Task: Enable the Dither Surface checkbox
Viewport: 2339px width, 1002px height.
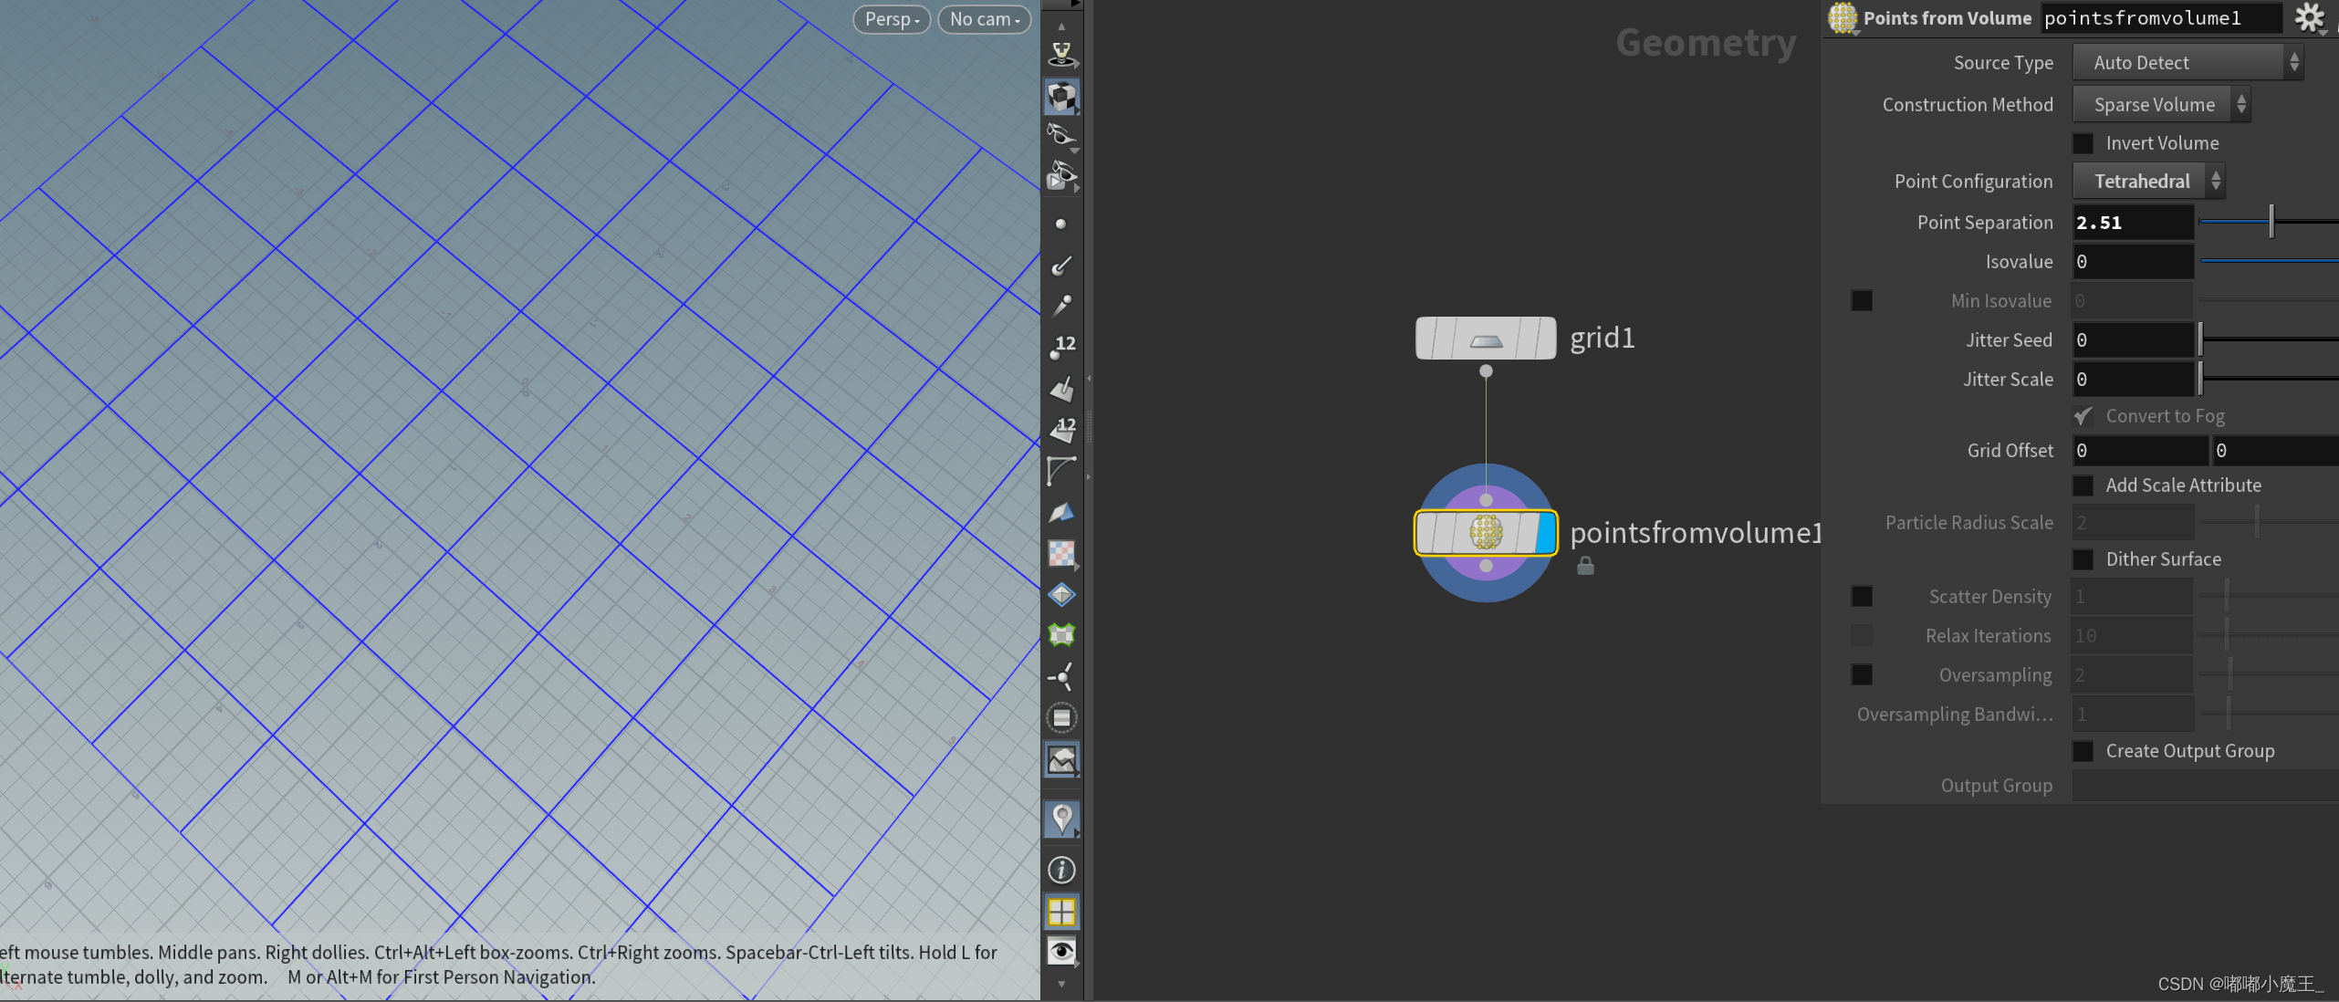Action: [x=2083, y=559]
